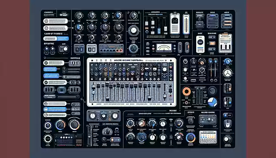
Task: Open the white phone-shaped device panel
Action: (x=200, y=44)
